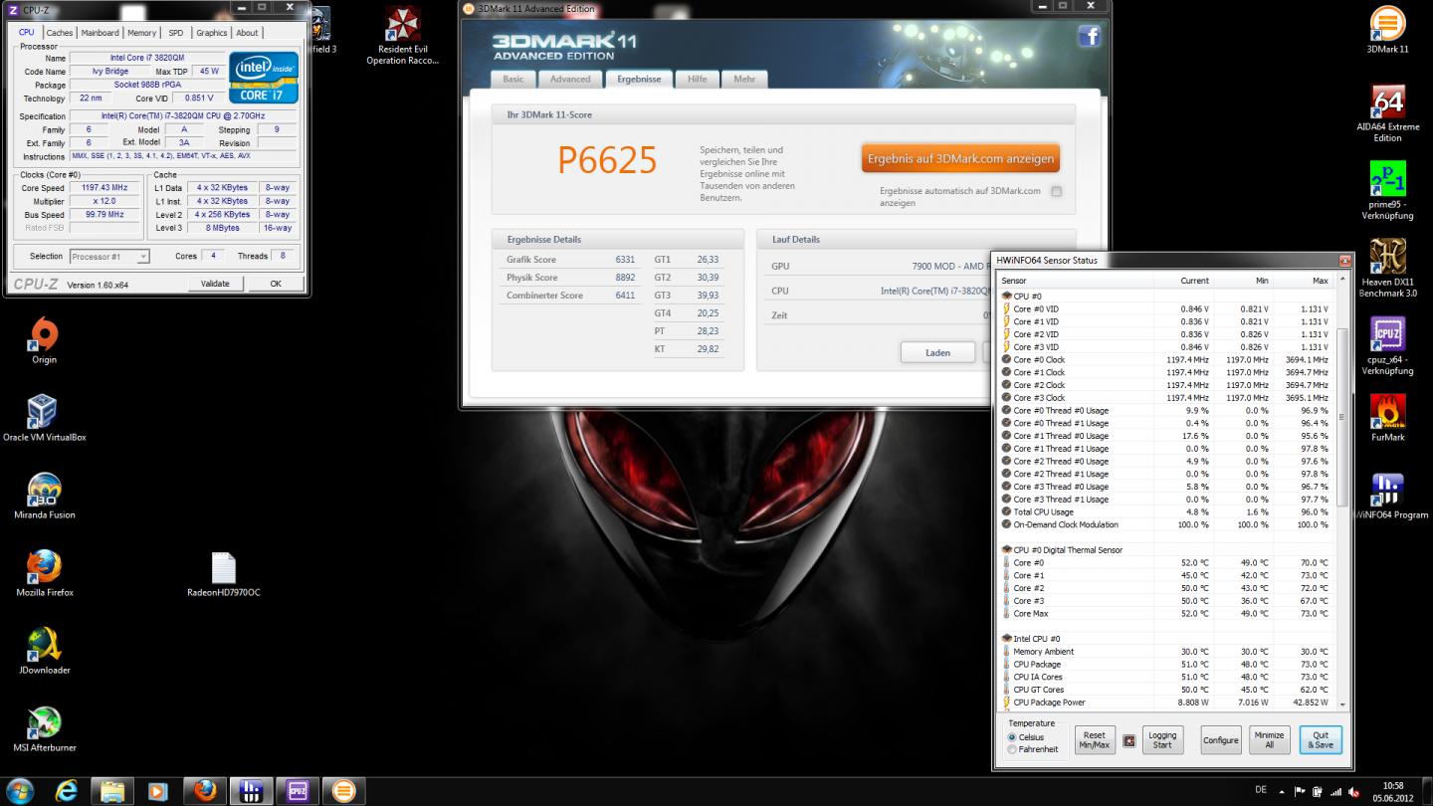Viewport: 1433px width, 806px height.
Task: Enable automatic results display on 3DMark.com checkbox
Action: click(1056, 192)
